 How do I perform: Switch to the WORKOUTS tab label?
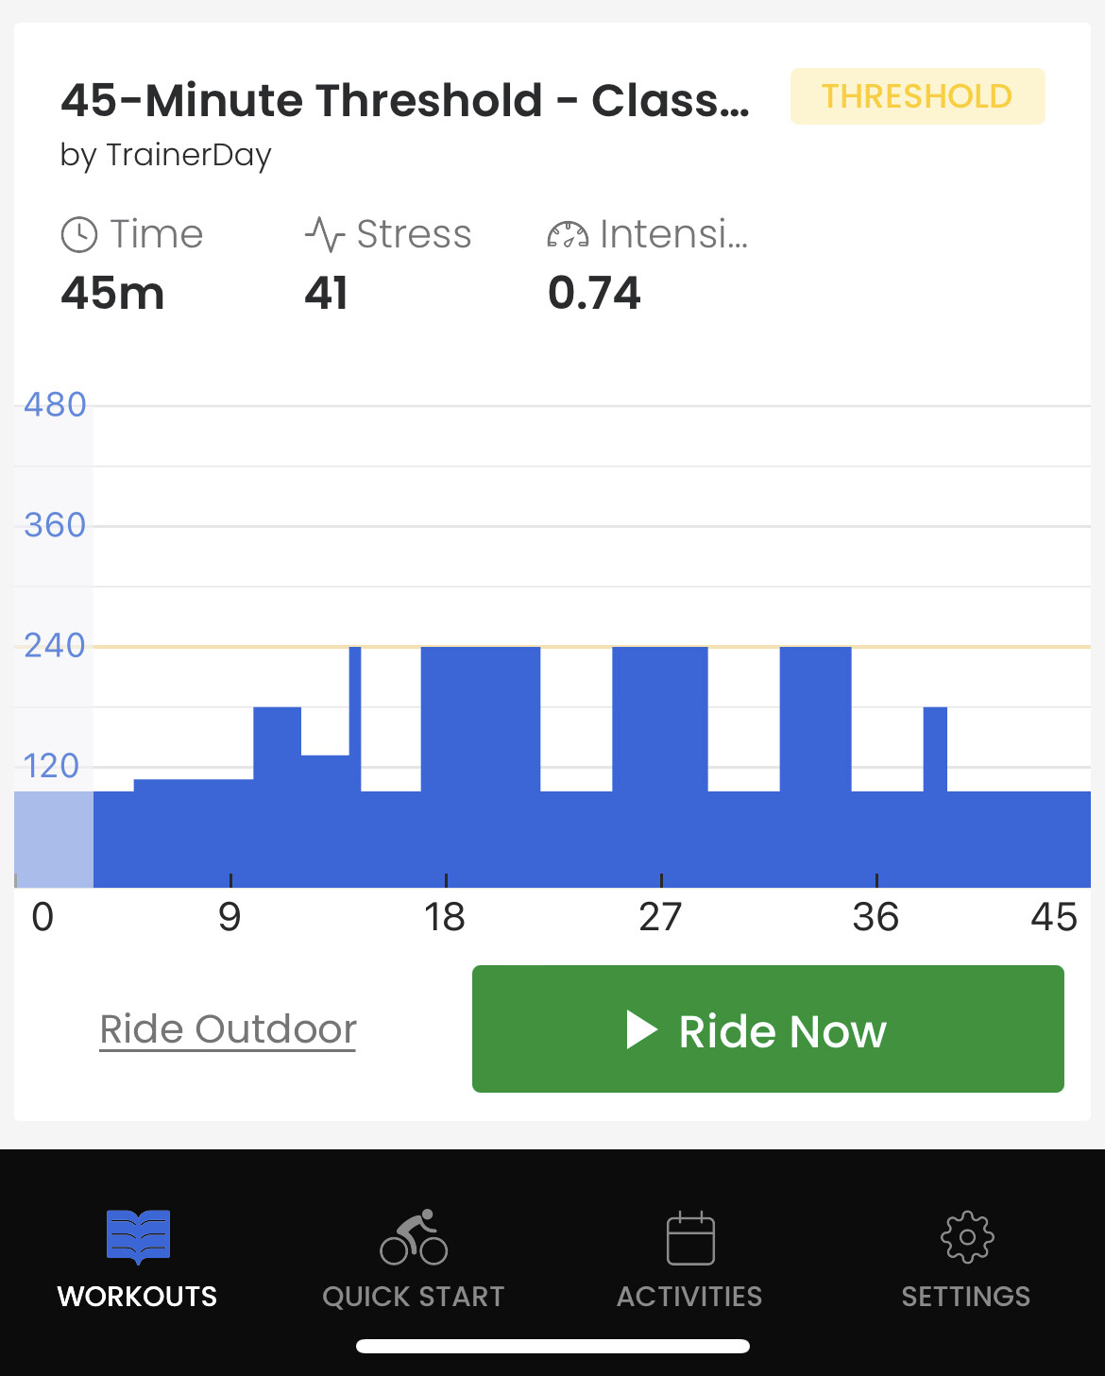click(x=138, y=1297)
